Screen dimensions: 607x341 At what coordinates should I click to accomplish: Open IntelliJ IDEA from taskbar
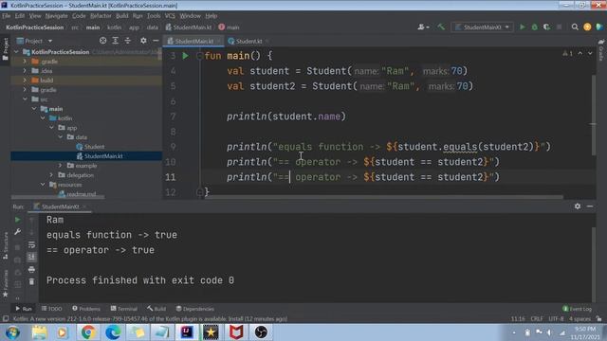[x=187, y=332]
